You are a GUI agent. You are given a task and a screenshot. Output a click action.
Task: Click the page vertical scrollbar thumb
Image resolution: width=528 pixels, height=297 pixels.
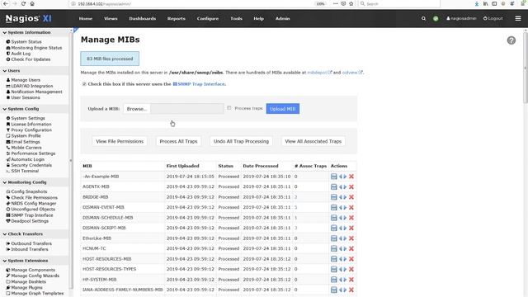pyautogui.click(x=525, y=68)
